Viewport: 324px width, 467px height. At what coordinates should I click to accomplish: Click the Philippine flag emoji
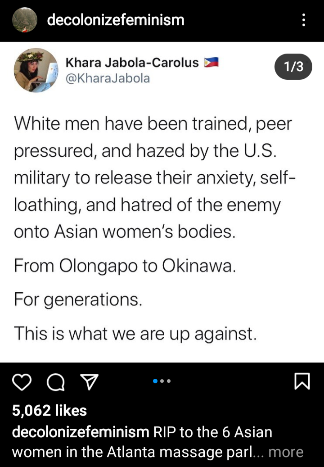[211, 62]
